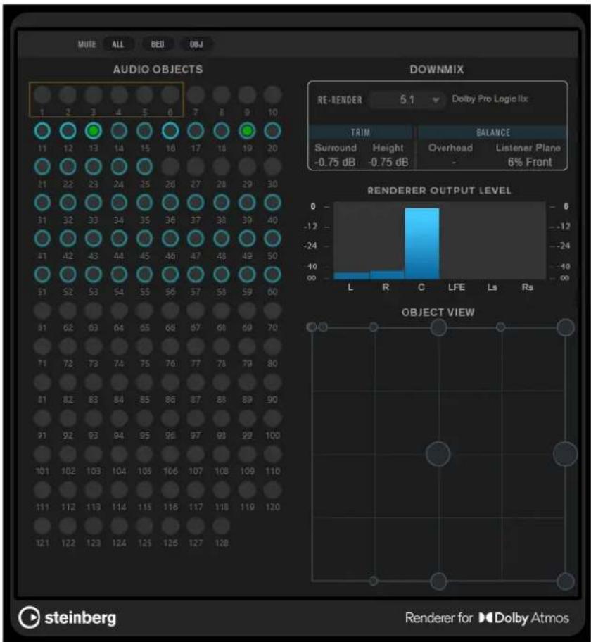This screenshot has width=591, height=642.
Task: Click the LFE channel label
Action: 457,287
